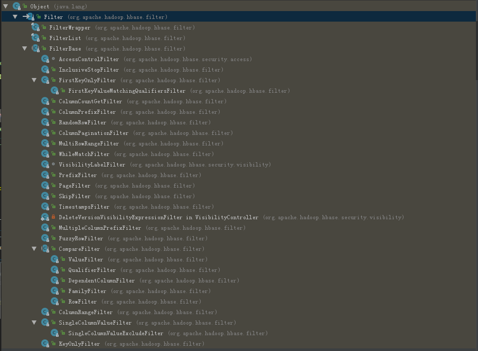
Task: Collapse the FilterBase subtree arrow
Action: coord(25,48)
